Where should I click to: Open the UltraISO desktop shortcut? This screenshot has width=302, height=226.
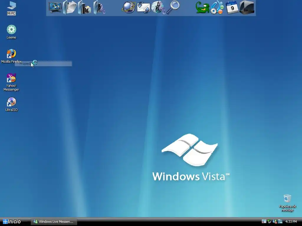coord(12,104)
